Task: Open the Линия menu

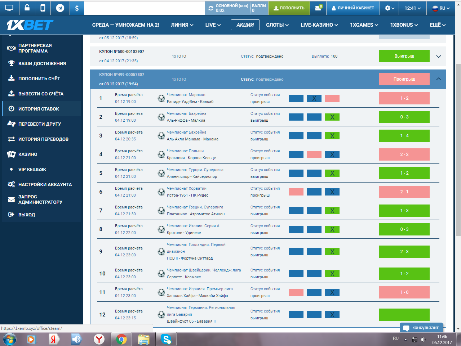Action: [x=182, y=25]
